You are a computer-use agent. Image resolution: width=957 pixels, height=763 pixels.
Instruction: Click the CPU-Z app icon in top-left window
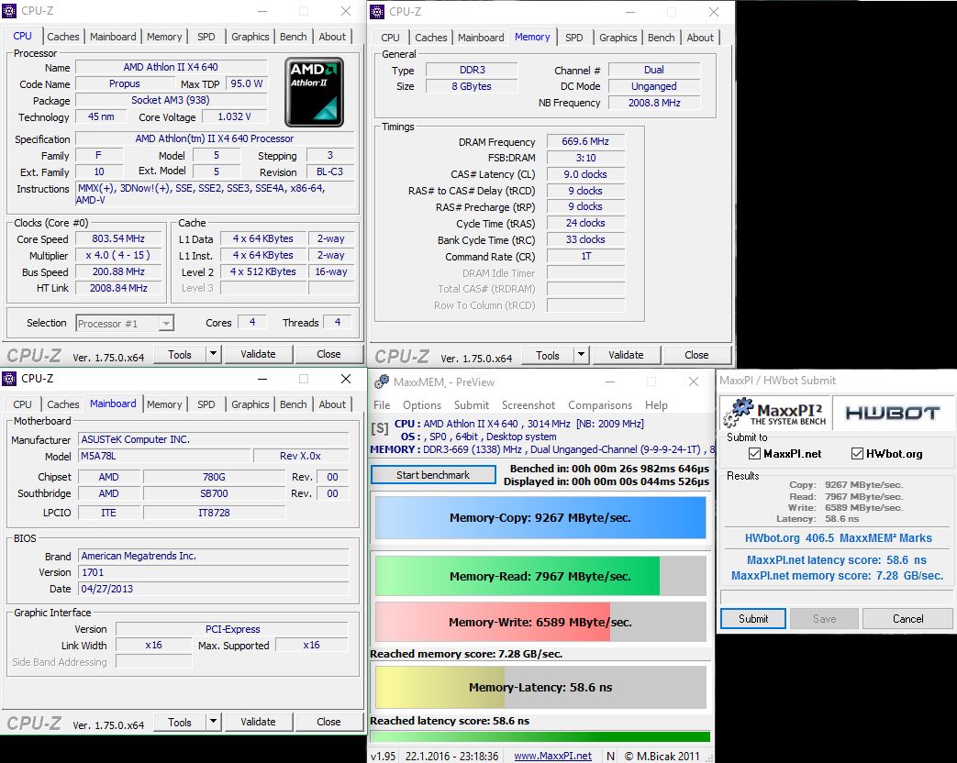point(9,11)
